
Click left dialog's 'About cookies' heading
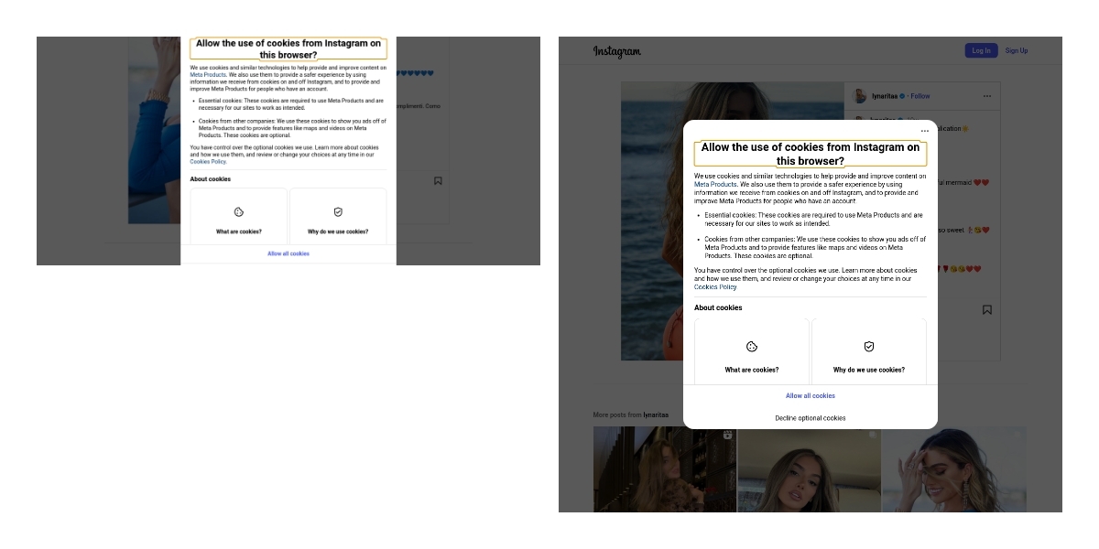coord(211,179)
